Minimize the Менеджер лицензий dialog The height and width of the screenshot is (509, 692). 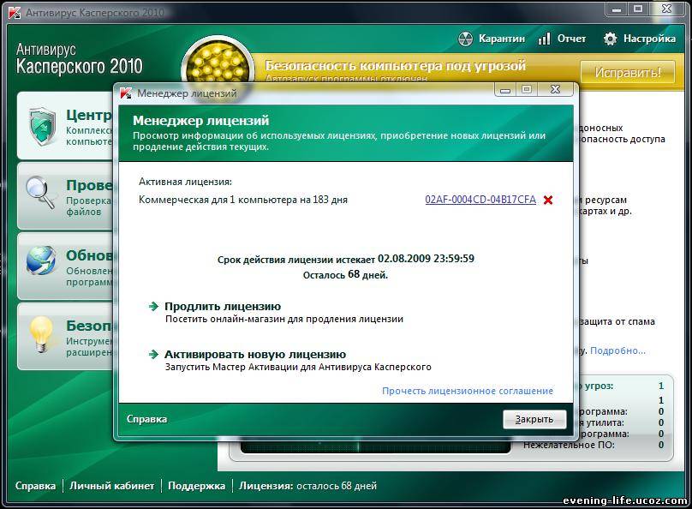click(x=505, y=90)
